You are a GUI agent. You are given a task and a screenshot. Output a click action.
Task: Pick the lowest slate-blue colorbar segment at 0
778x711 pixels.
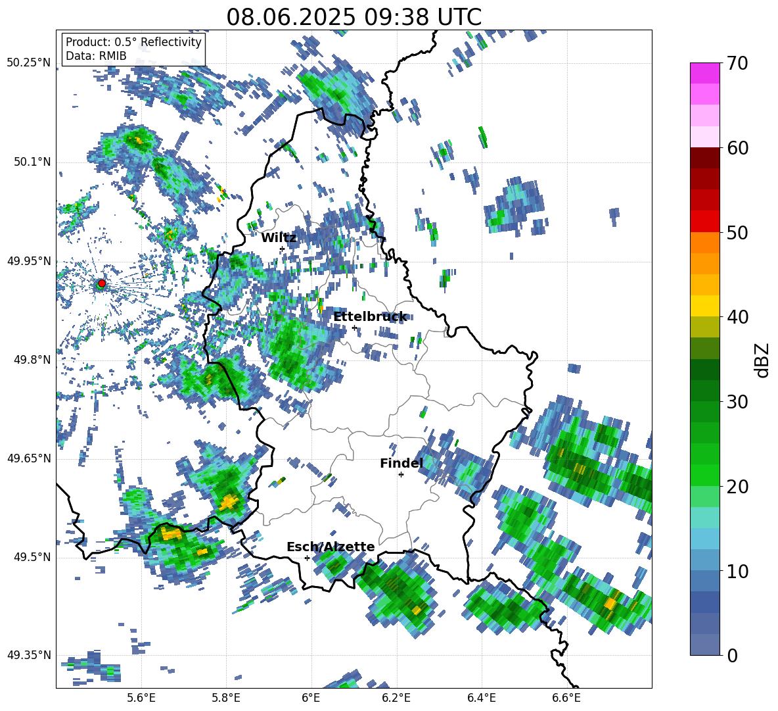click(x=704, y=645)
